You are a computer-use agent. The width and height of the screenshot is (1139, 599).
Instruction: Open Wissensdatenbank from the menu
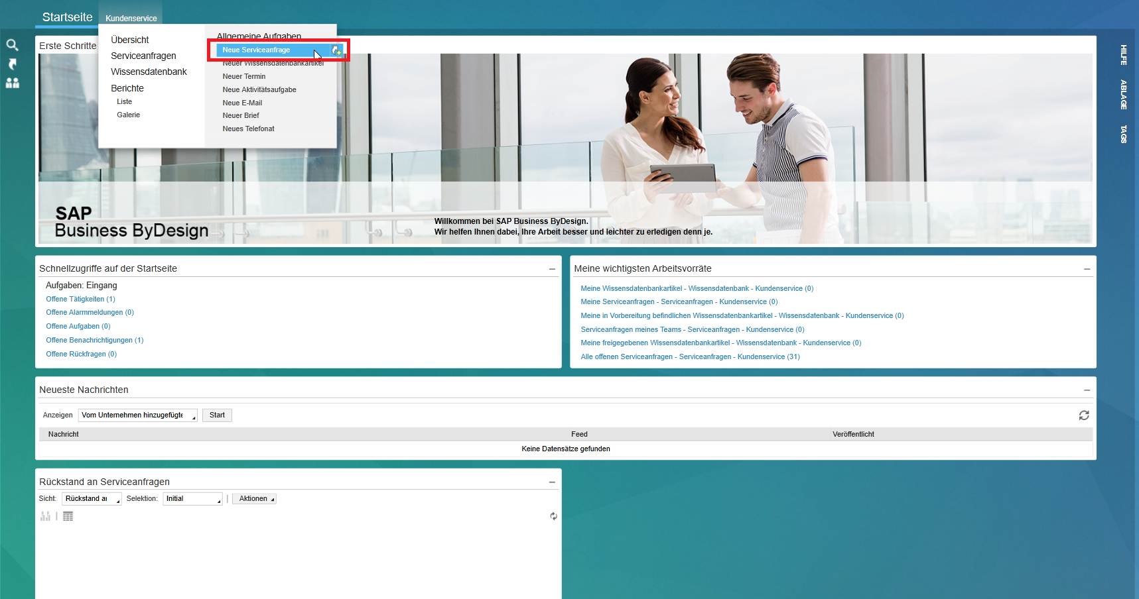149,72
